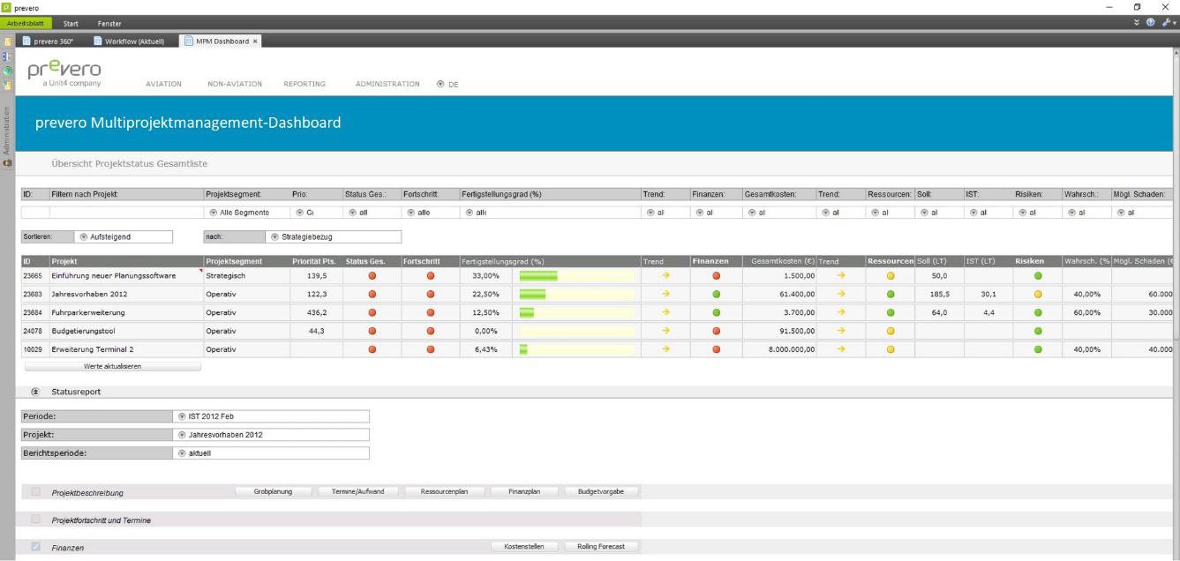The width and height of the screenshot is (1180, 561).
Task: Click red Fortschritt dot for Budgetierungstool
Action: [x=431, y=331]
